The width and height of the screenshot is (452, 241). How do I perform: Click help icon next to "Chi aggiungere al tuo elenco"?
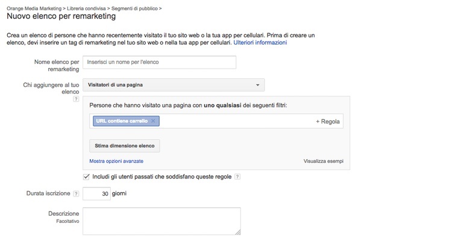tap(75, 99)
